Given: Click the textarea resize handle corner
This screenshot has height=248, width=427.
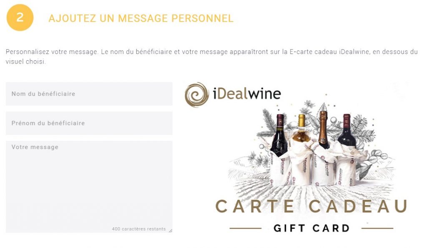Looking at the screenshot, I should tap(170, 231).
